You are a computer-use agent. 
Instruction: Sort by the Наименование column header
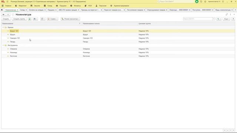coord(41,24)
